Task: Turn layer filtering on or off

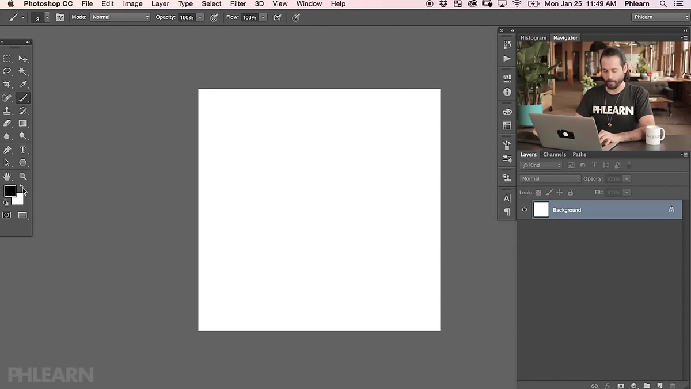Action: click(x=629, y=165)
